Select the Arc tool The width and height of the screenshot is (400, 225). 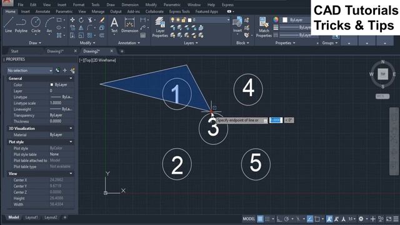pos(49,25)
